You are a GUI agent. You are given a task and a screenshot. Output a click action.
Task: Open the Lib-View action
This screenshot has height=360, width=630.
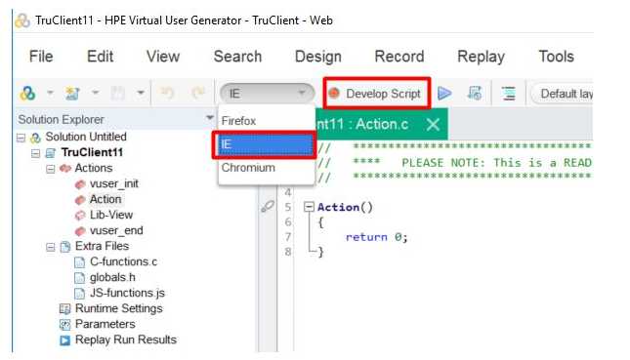pyautogui.click(x=111, y=215)
